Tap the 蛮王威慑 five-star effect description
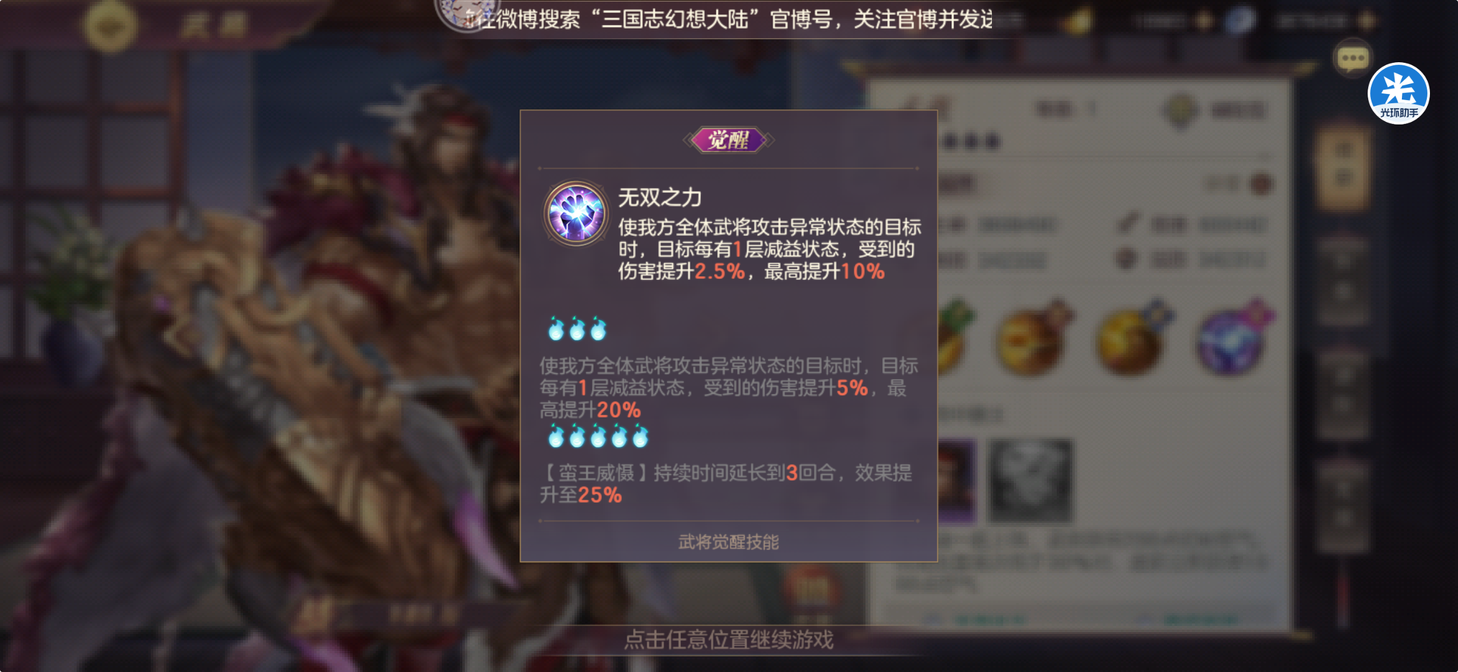Image resolution: width=1458 pixels, height=672 pixels. pos(726,484)
